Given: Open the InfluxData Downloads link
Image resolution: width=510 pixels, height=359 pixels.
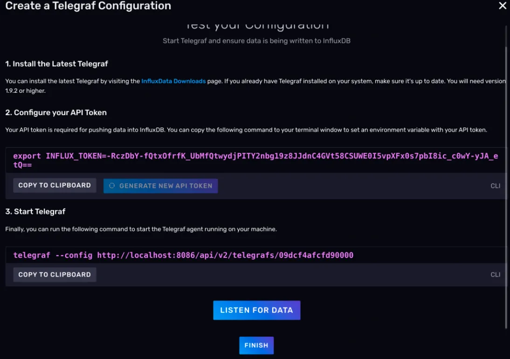Looking at the screenshot, I should coord(173,81).
